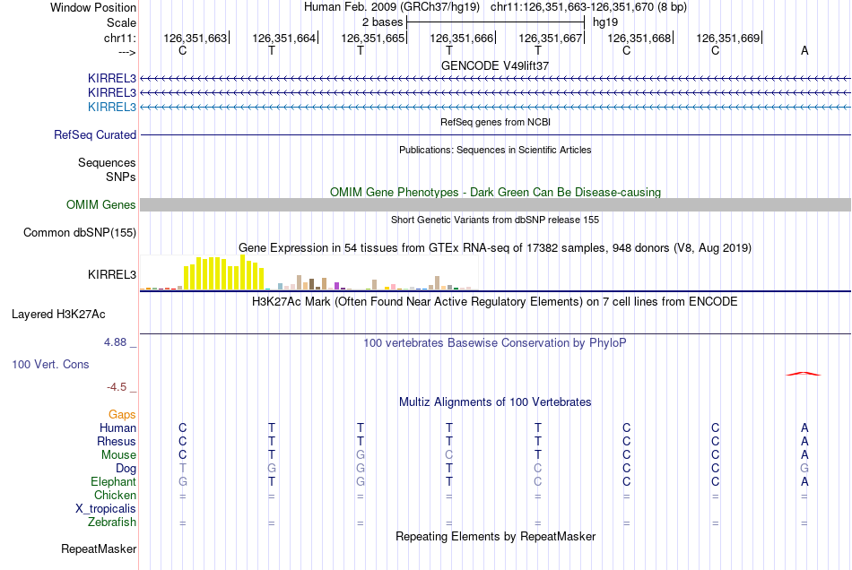This screenshot has width=852, height=570.
Task: Click the 2 bases scale bar
Action: 495,22
